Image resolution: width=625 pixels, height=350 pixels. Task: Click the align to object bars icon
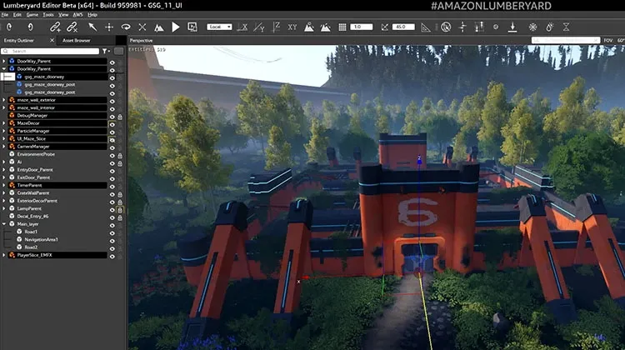click(479, 27)
